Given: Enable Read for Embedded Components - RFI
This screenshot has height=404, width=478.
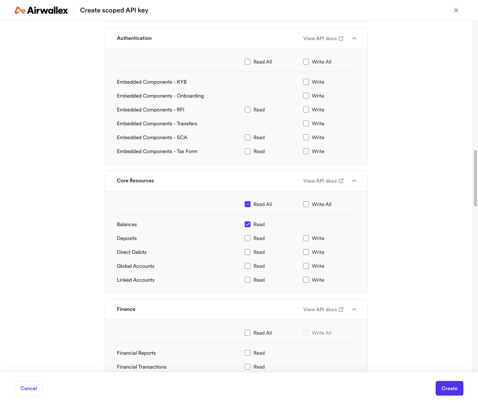Looking at the screenshot, I should point(248,110).
